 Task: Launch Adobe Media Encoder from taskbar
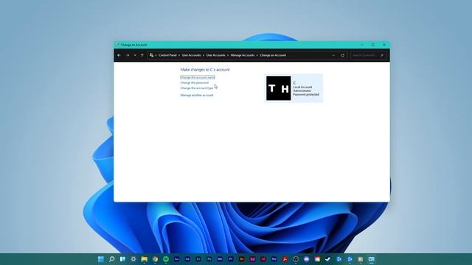click(220, 259)
